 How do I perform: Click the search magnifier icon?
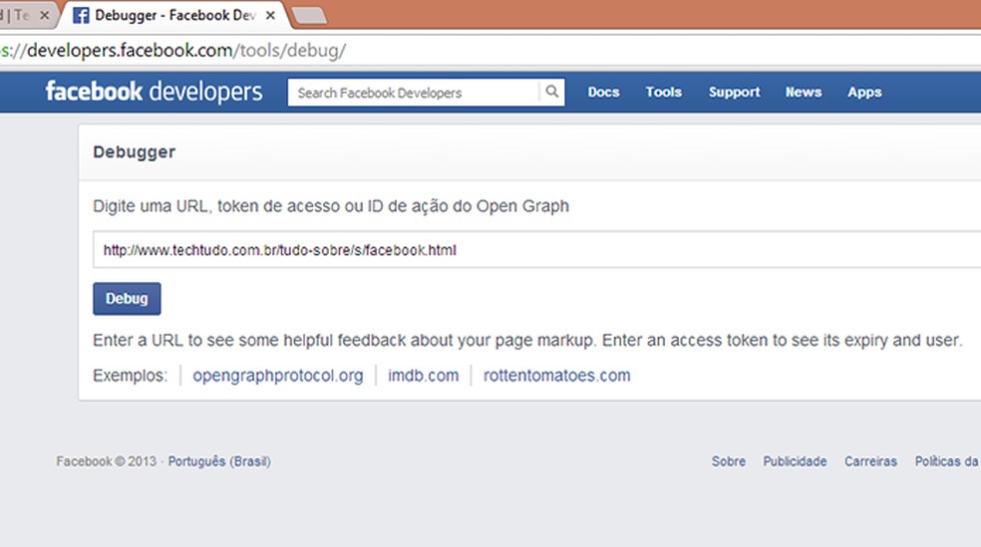(551, 93)
